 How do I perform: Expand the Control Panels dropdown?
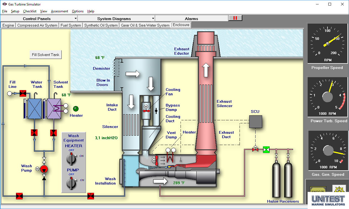(x=76, y=19)
